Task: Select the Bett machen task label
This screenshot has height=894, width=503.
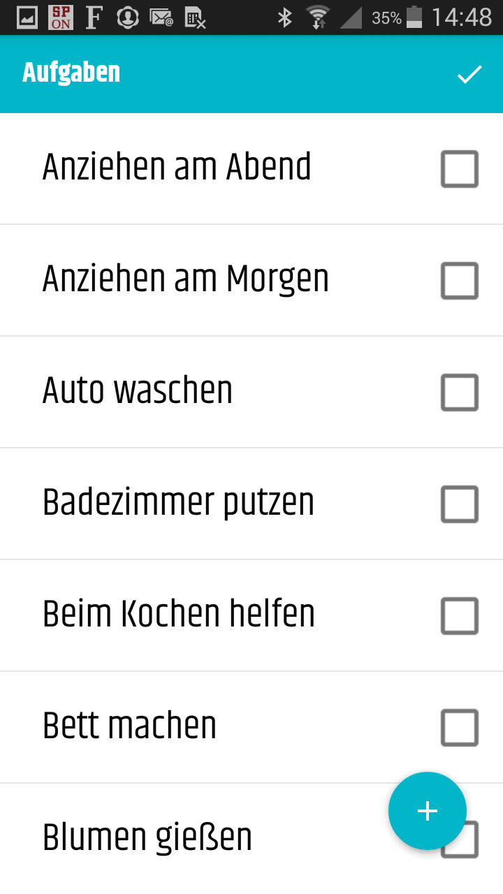Action: 130,726
